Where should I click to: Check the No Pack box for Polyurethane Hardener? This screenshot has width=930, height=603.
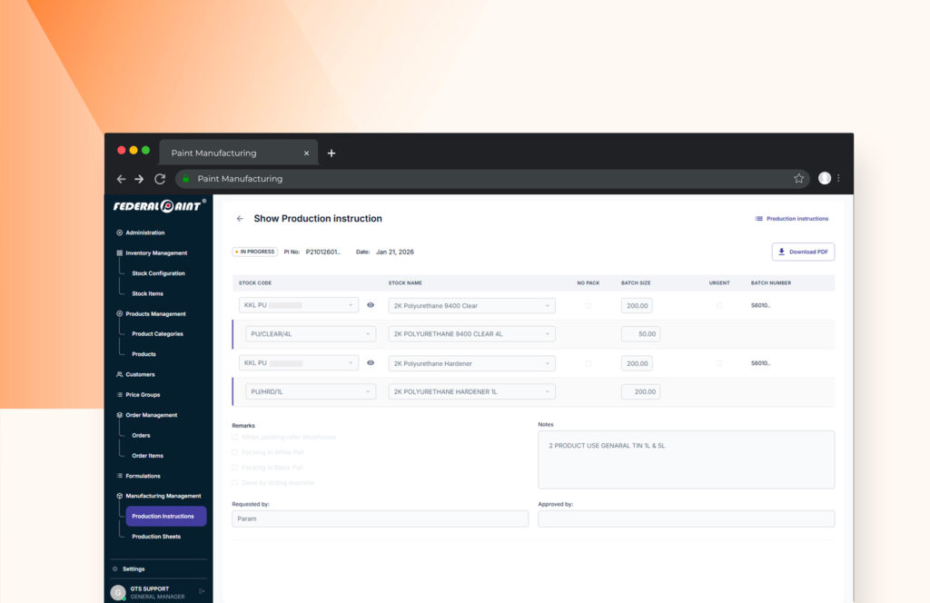[589, 363]
